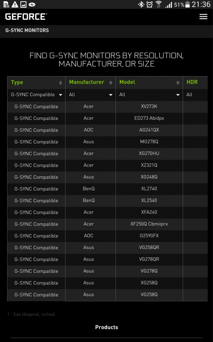Sort table by Model arrows
The width and height of the screenshot is (213, 342).
pyautogui.click(x=178, y=83)
